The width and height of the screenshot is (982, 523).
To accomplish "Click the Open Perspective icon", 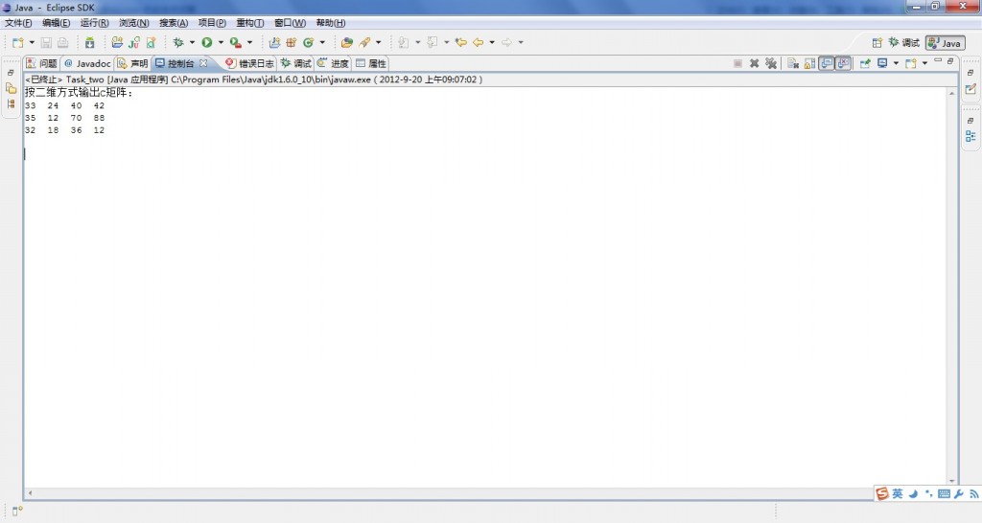I will pos(877,42).
